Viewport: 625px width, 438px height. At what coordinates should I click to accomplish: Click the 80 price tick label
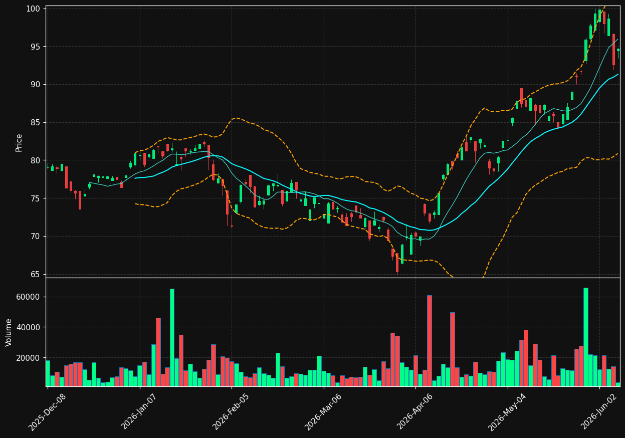pyautogui.click(x=36, y=160)
